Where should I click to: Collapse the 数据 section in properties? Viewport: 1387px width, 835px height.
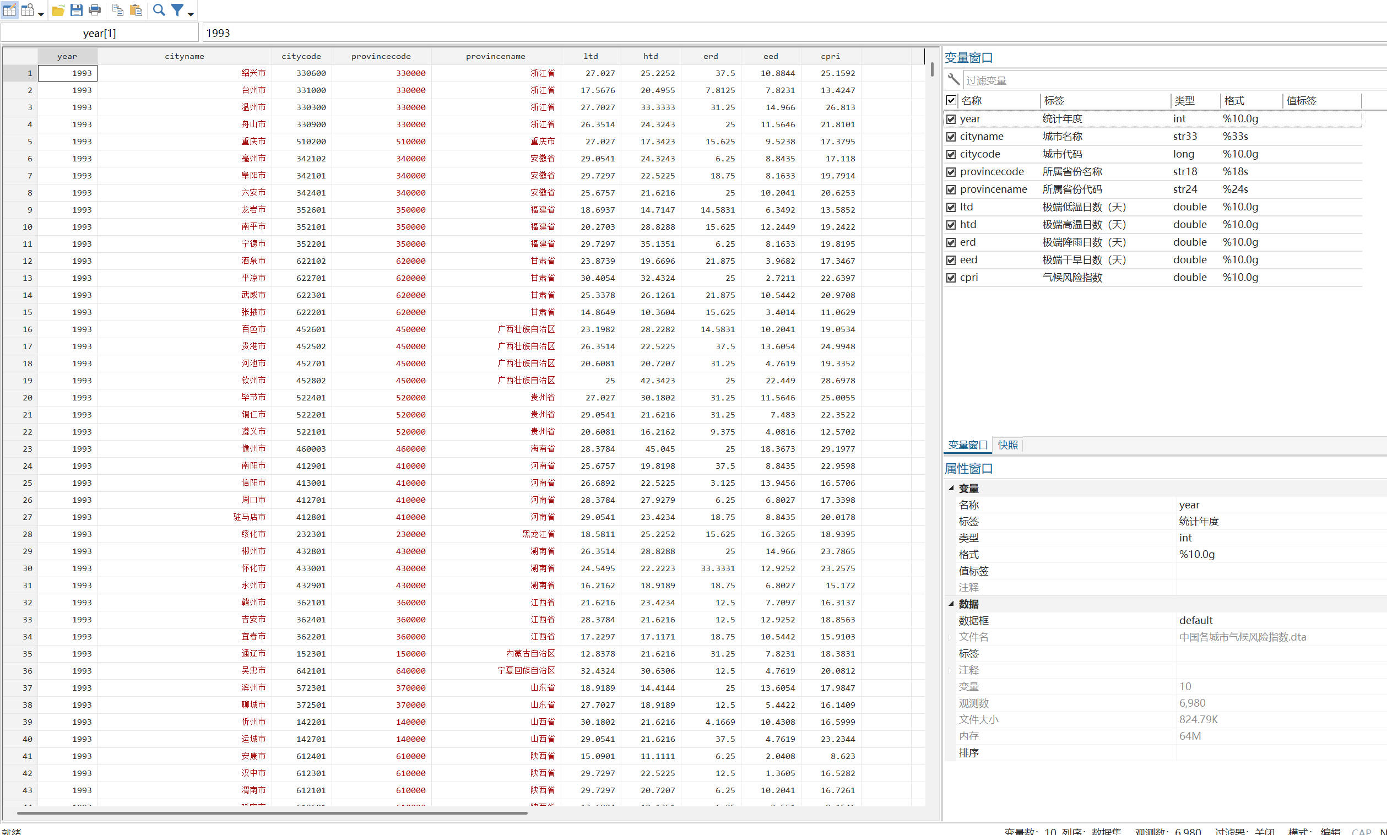click(x=951, y=604)
